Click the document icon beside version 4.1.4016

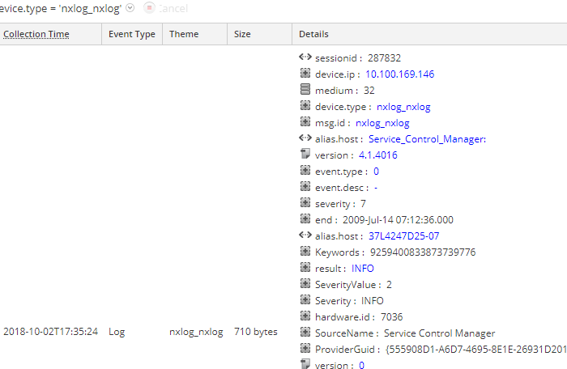[x=305, y=155]
